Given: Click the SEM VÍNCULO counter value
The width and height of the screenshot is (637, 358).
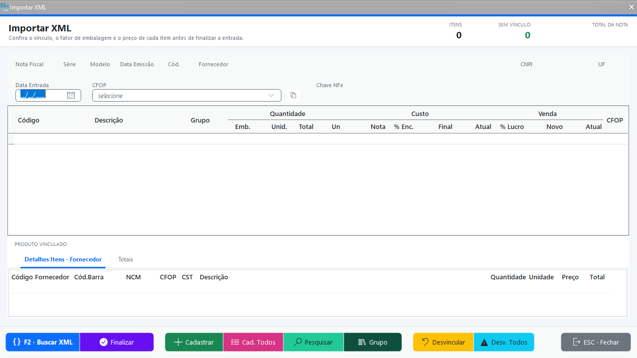Looking at the screenshot, I should tap(527, 35).
